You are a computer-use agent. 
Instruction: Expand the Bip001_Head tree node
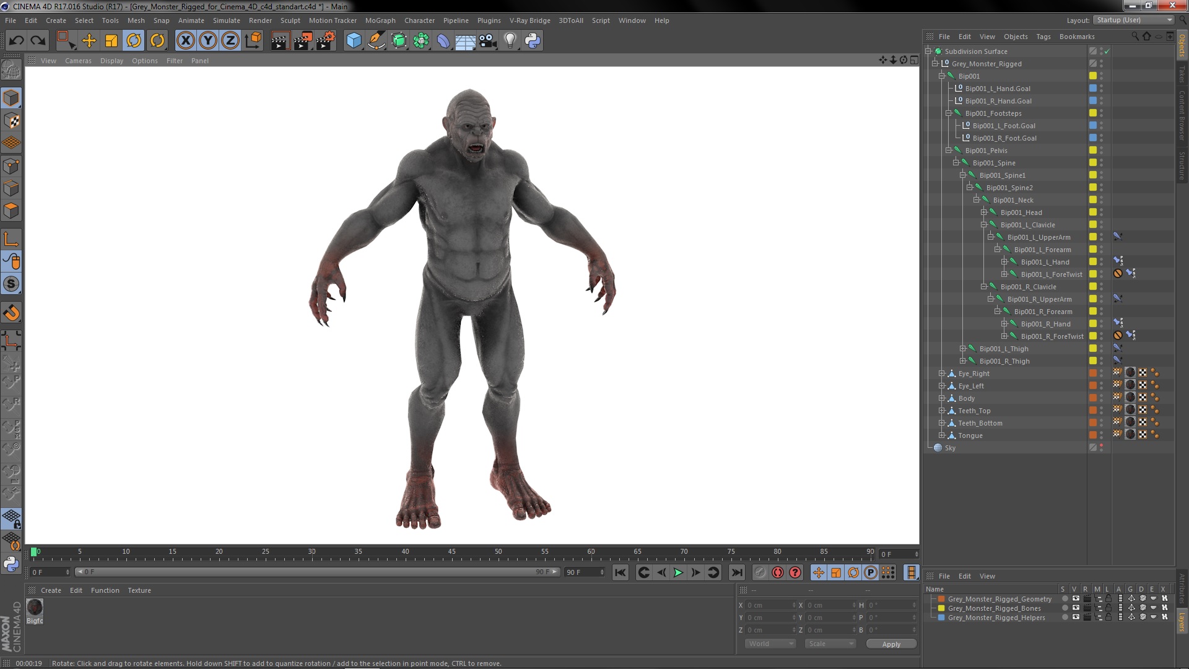(984, 212)
